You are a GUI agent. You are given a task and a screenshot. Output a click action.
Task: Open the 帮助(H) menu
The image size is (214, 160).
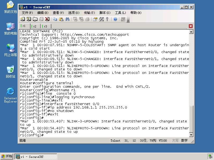(136, 13)
